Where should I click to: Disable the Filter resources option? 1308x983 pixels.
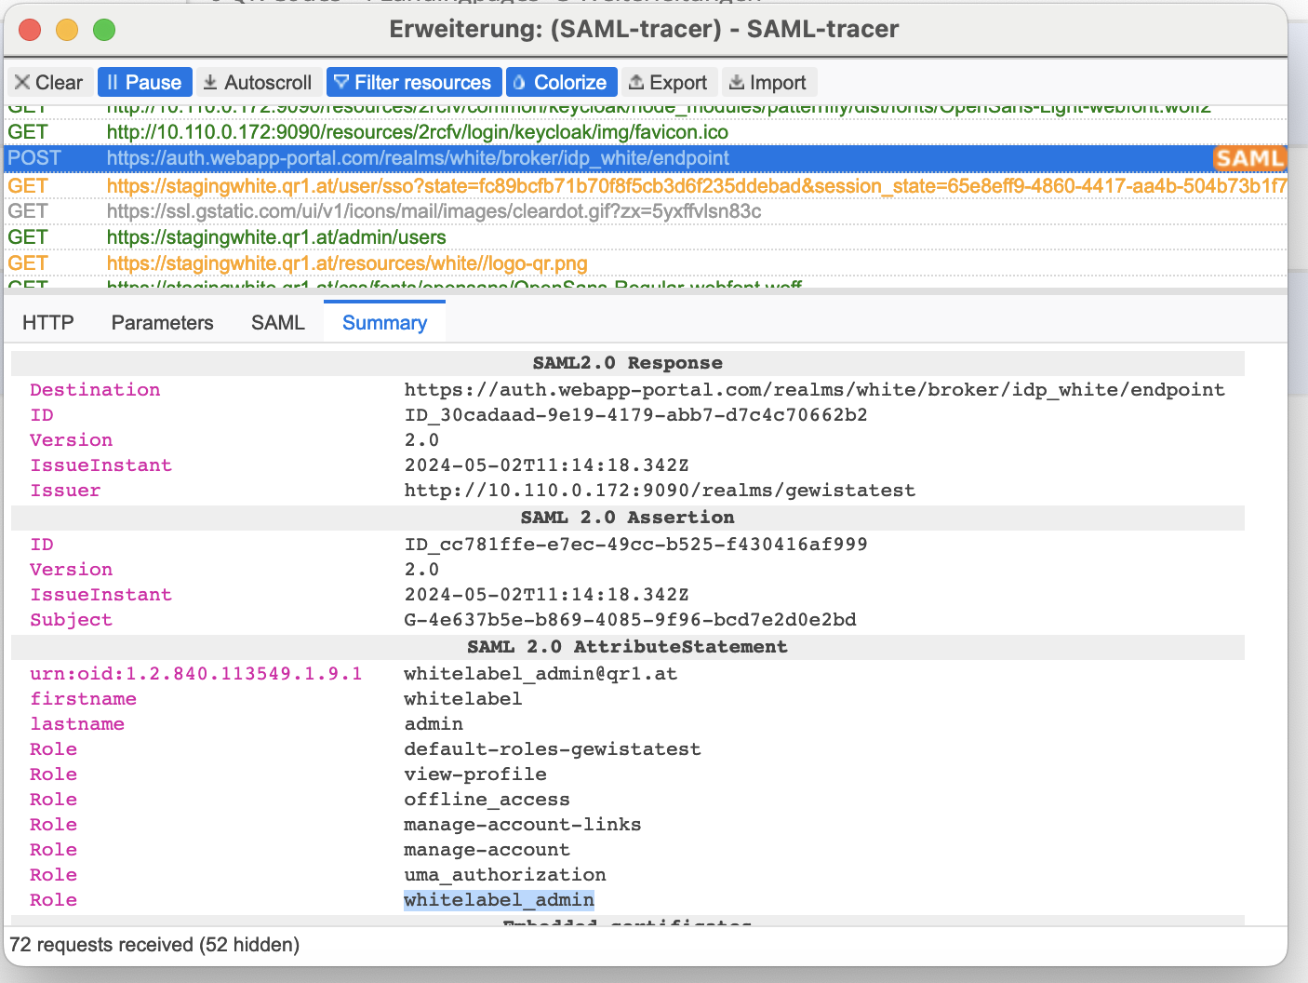pyautogui.click(x=414, y=82)
